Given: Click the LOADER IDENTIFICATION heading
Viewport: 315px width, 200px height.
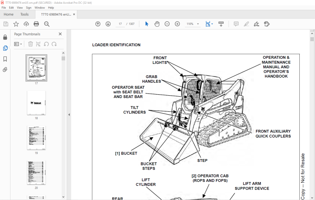Looking at the screenshot, I should (116, 45).
